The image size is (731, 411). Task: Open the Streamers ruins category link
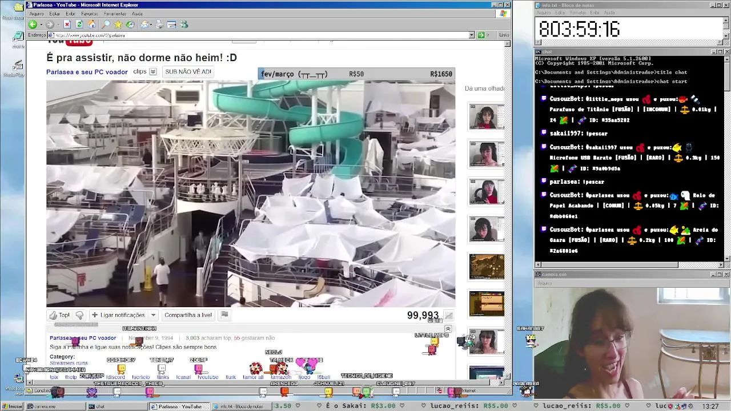(x=69, y=363)
